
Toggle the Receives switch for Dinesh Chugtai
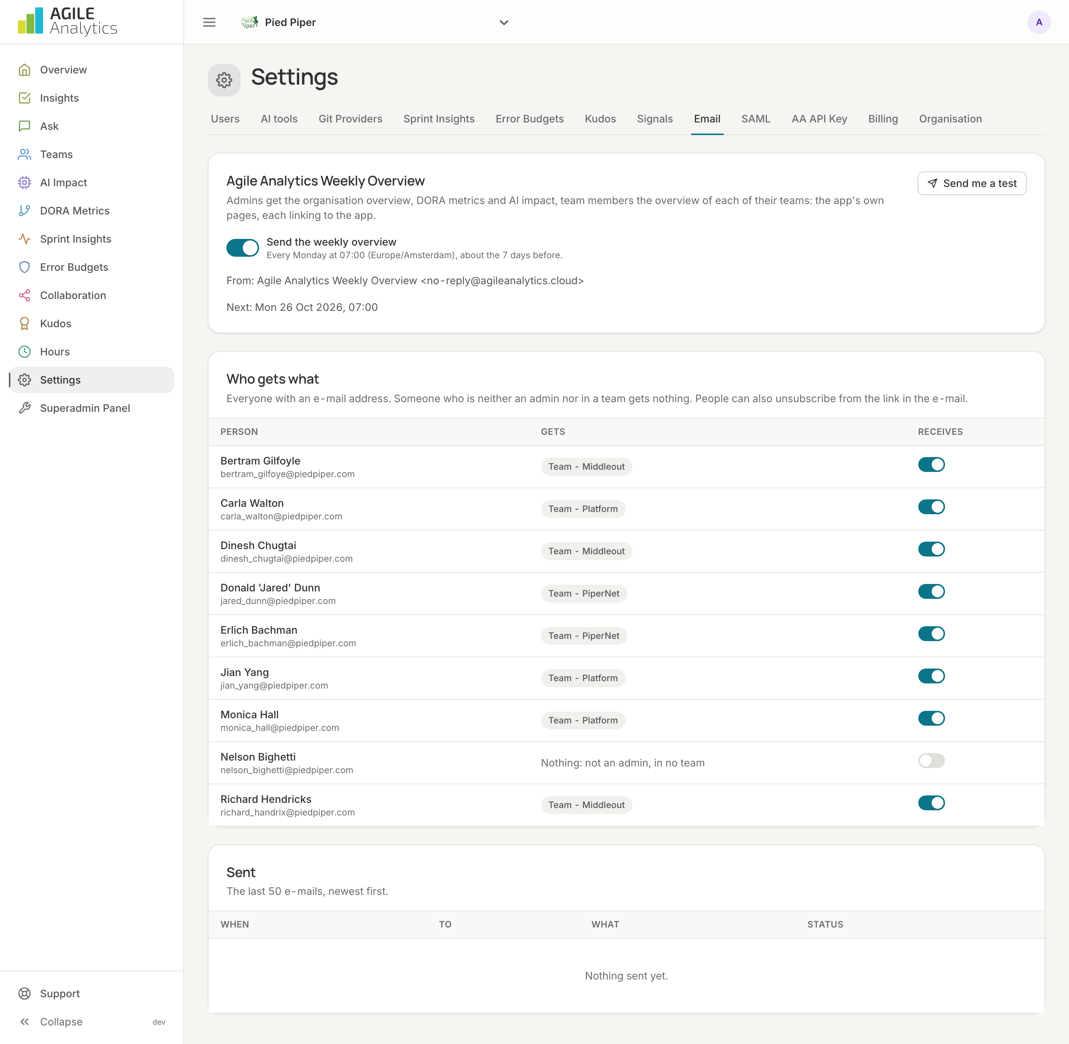[931, 549]
